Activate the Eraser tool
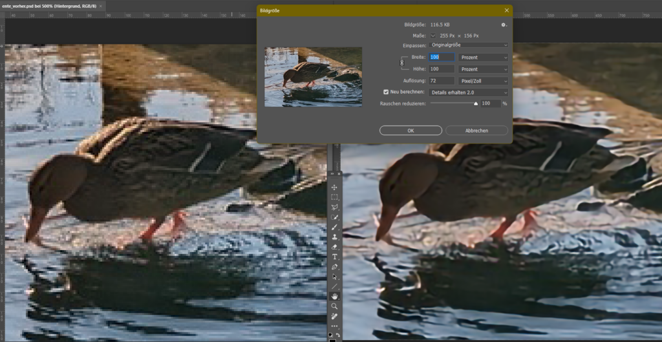This screenshot has width=662, height=342. tap(334, 246)
